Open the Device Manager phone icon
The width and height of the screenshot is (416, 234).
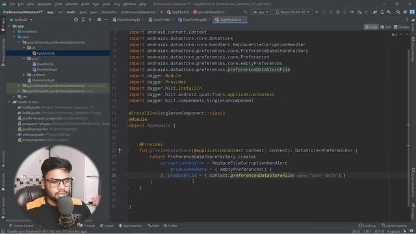382,12
